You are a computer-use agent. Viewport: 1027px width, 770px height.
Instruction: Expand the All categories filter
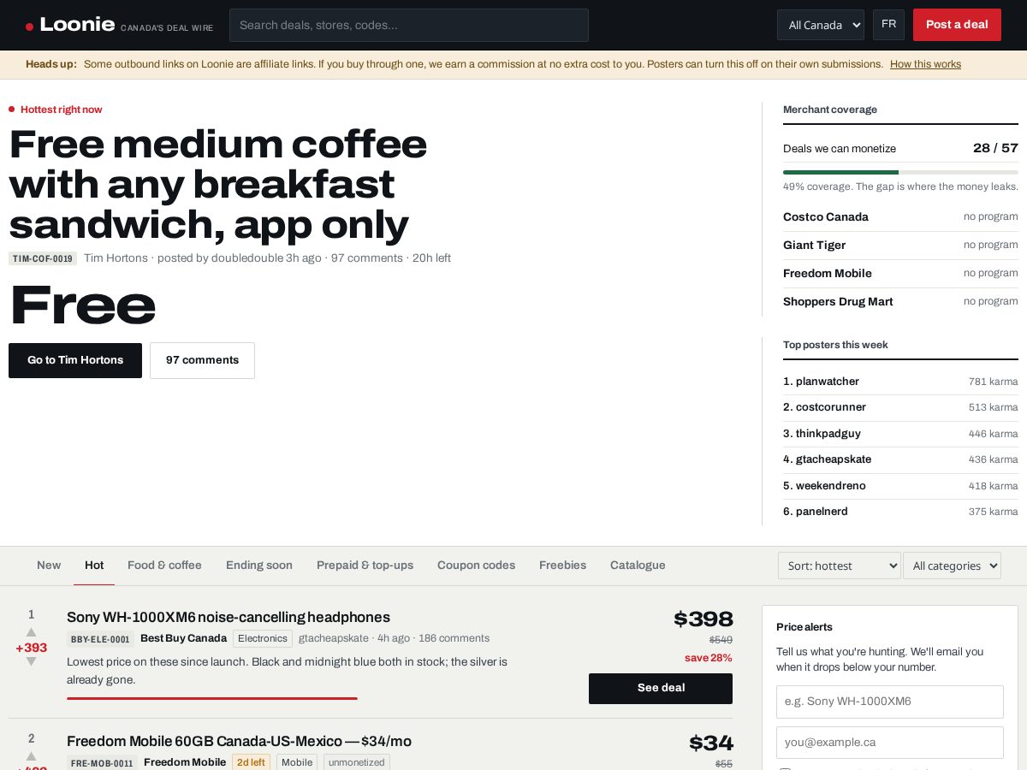pyautogui.click(x=952, y=566)
